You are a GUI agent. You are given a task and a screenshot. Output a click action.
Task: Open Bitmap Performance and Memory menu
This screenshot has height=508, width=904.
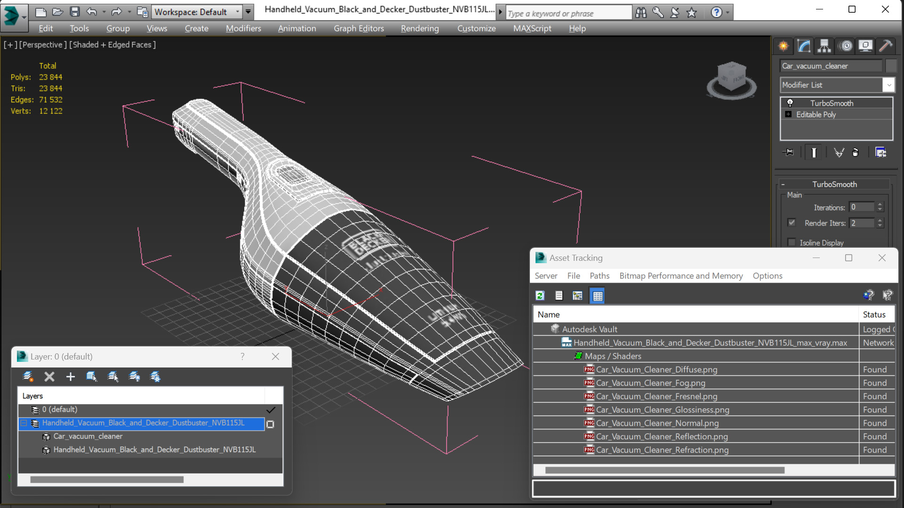pos(681,276)
